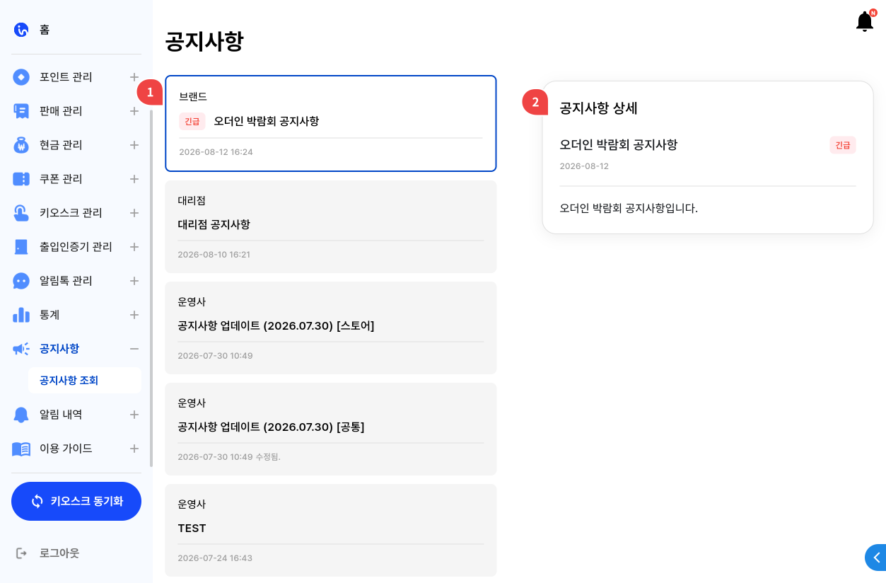Click the 이용 가이드 book icon
This screenshot has width=886, height=583.
[x=21, y=449]
